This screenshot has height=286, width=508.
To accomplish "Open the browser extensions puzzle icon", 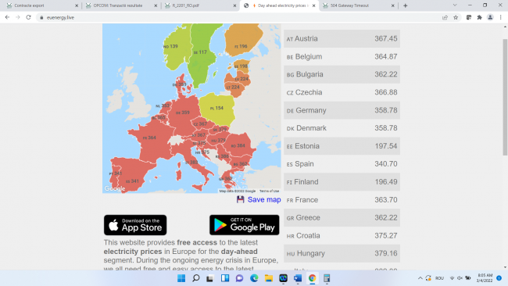I will click(x=480, y=17).
